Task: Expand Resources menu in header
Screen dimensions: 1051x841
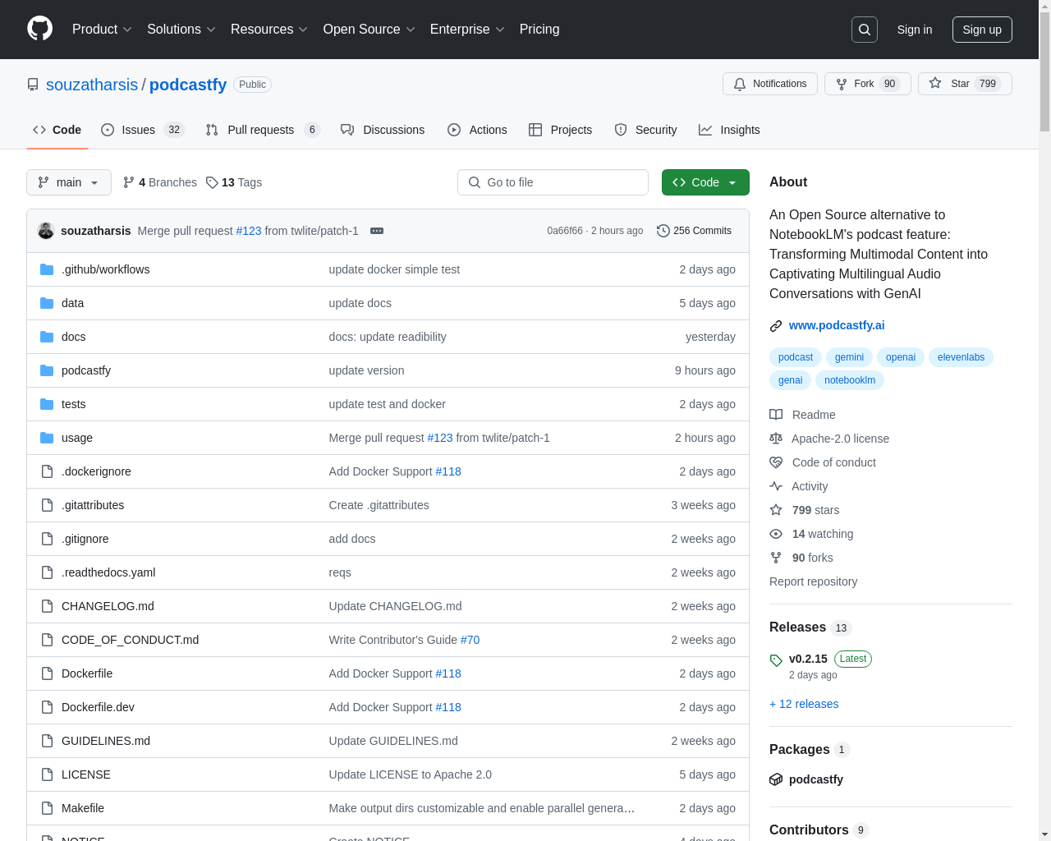Action: pos(269,30)
